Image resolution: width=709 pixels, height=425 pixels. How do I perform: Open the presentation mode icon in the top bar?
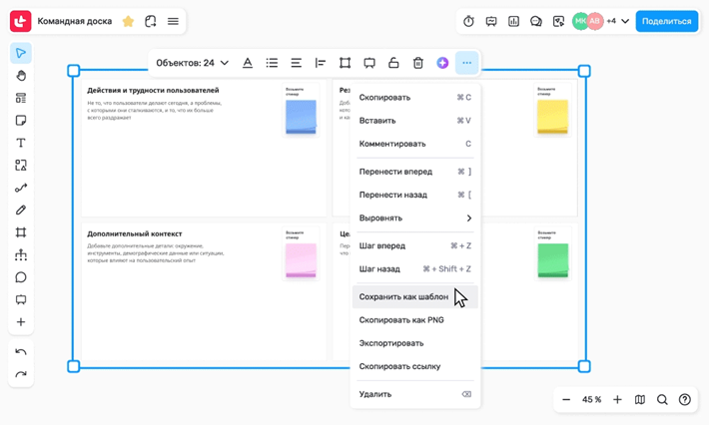tap(491, 21)
